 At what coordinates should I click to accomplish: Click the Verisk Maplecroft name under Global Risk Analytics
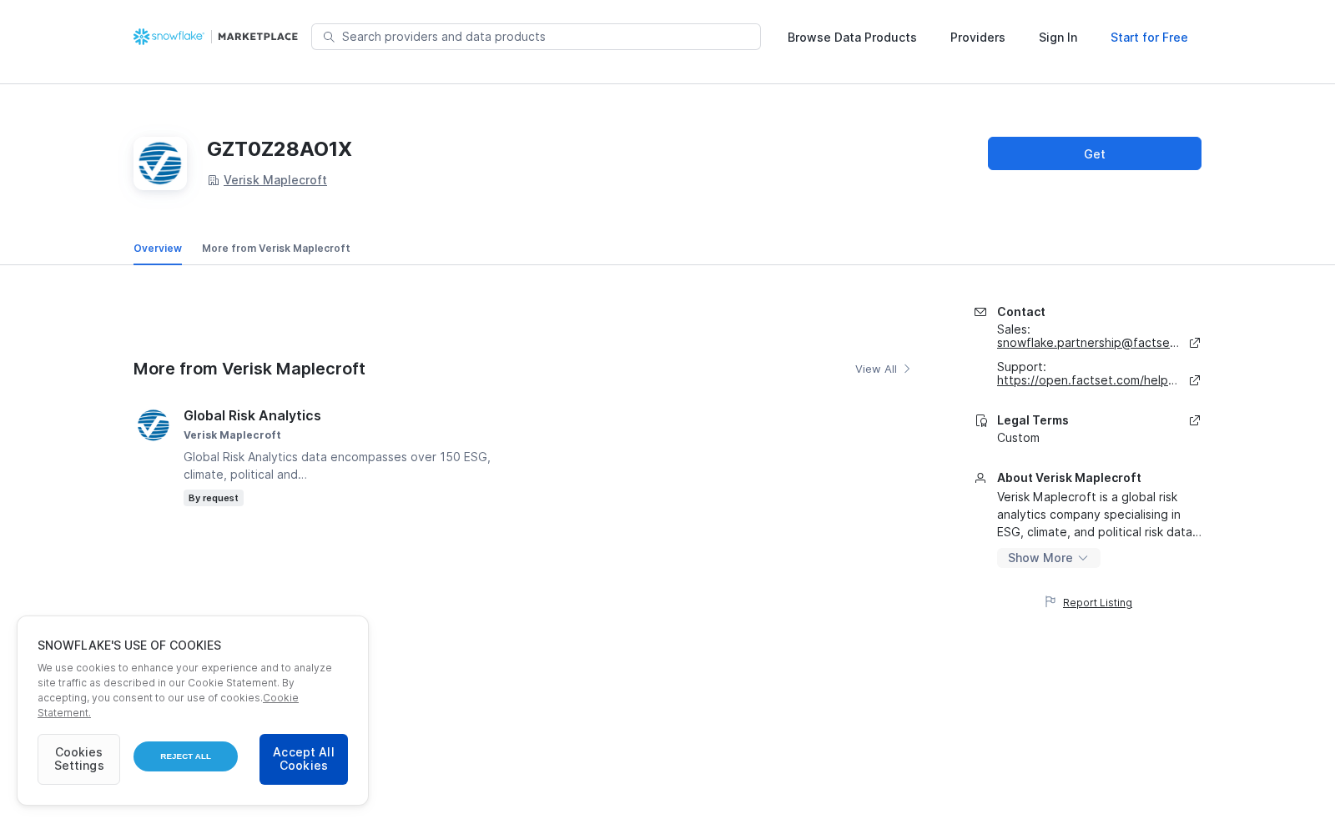tap(232, 435)
